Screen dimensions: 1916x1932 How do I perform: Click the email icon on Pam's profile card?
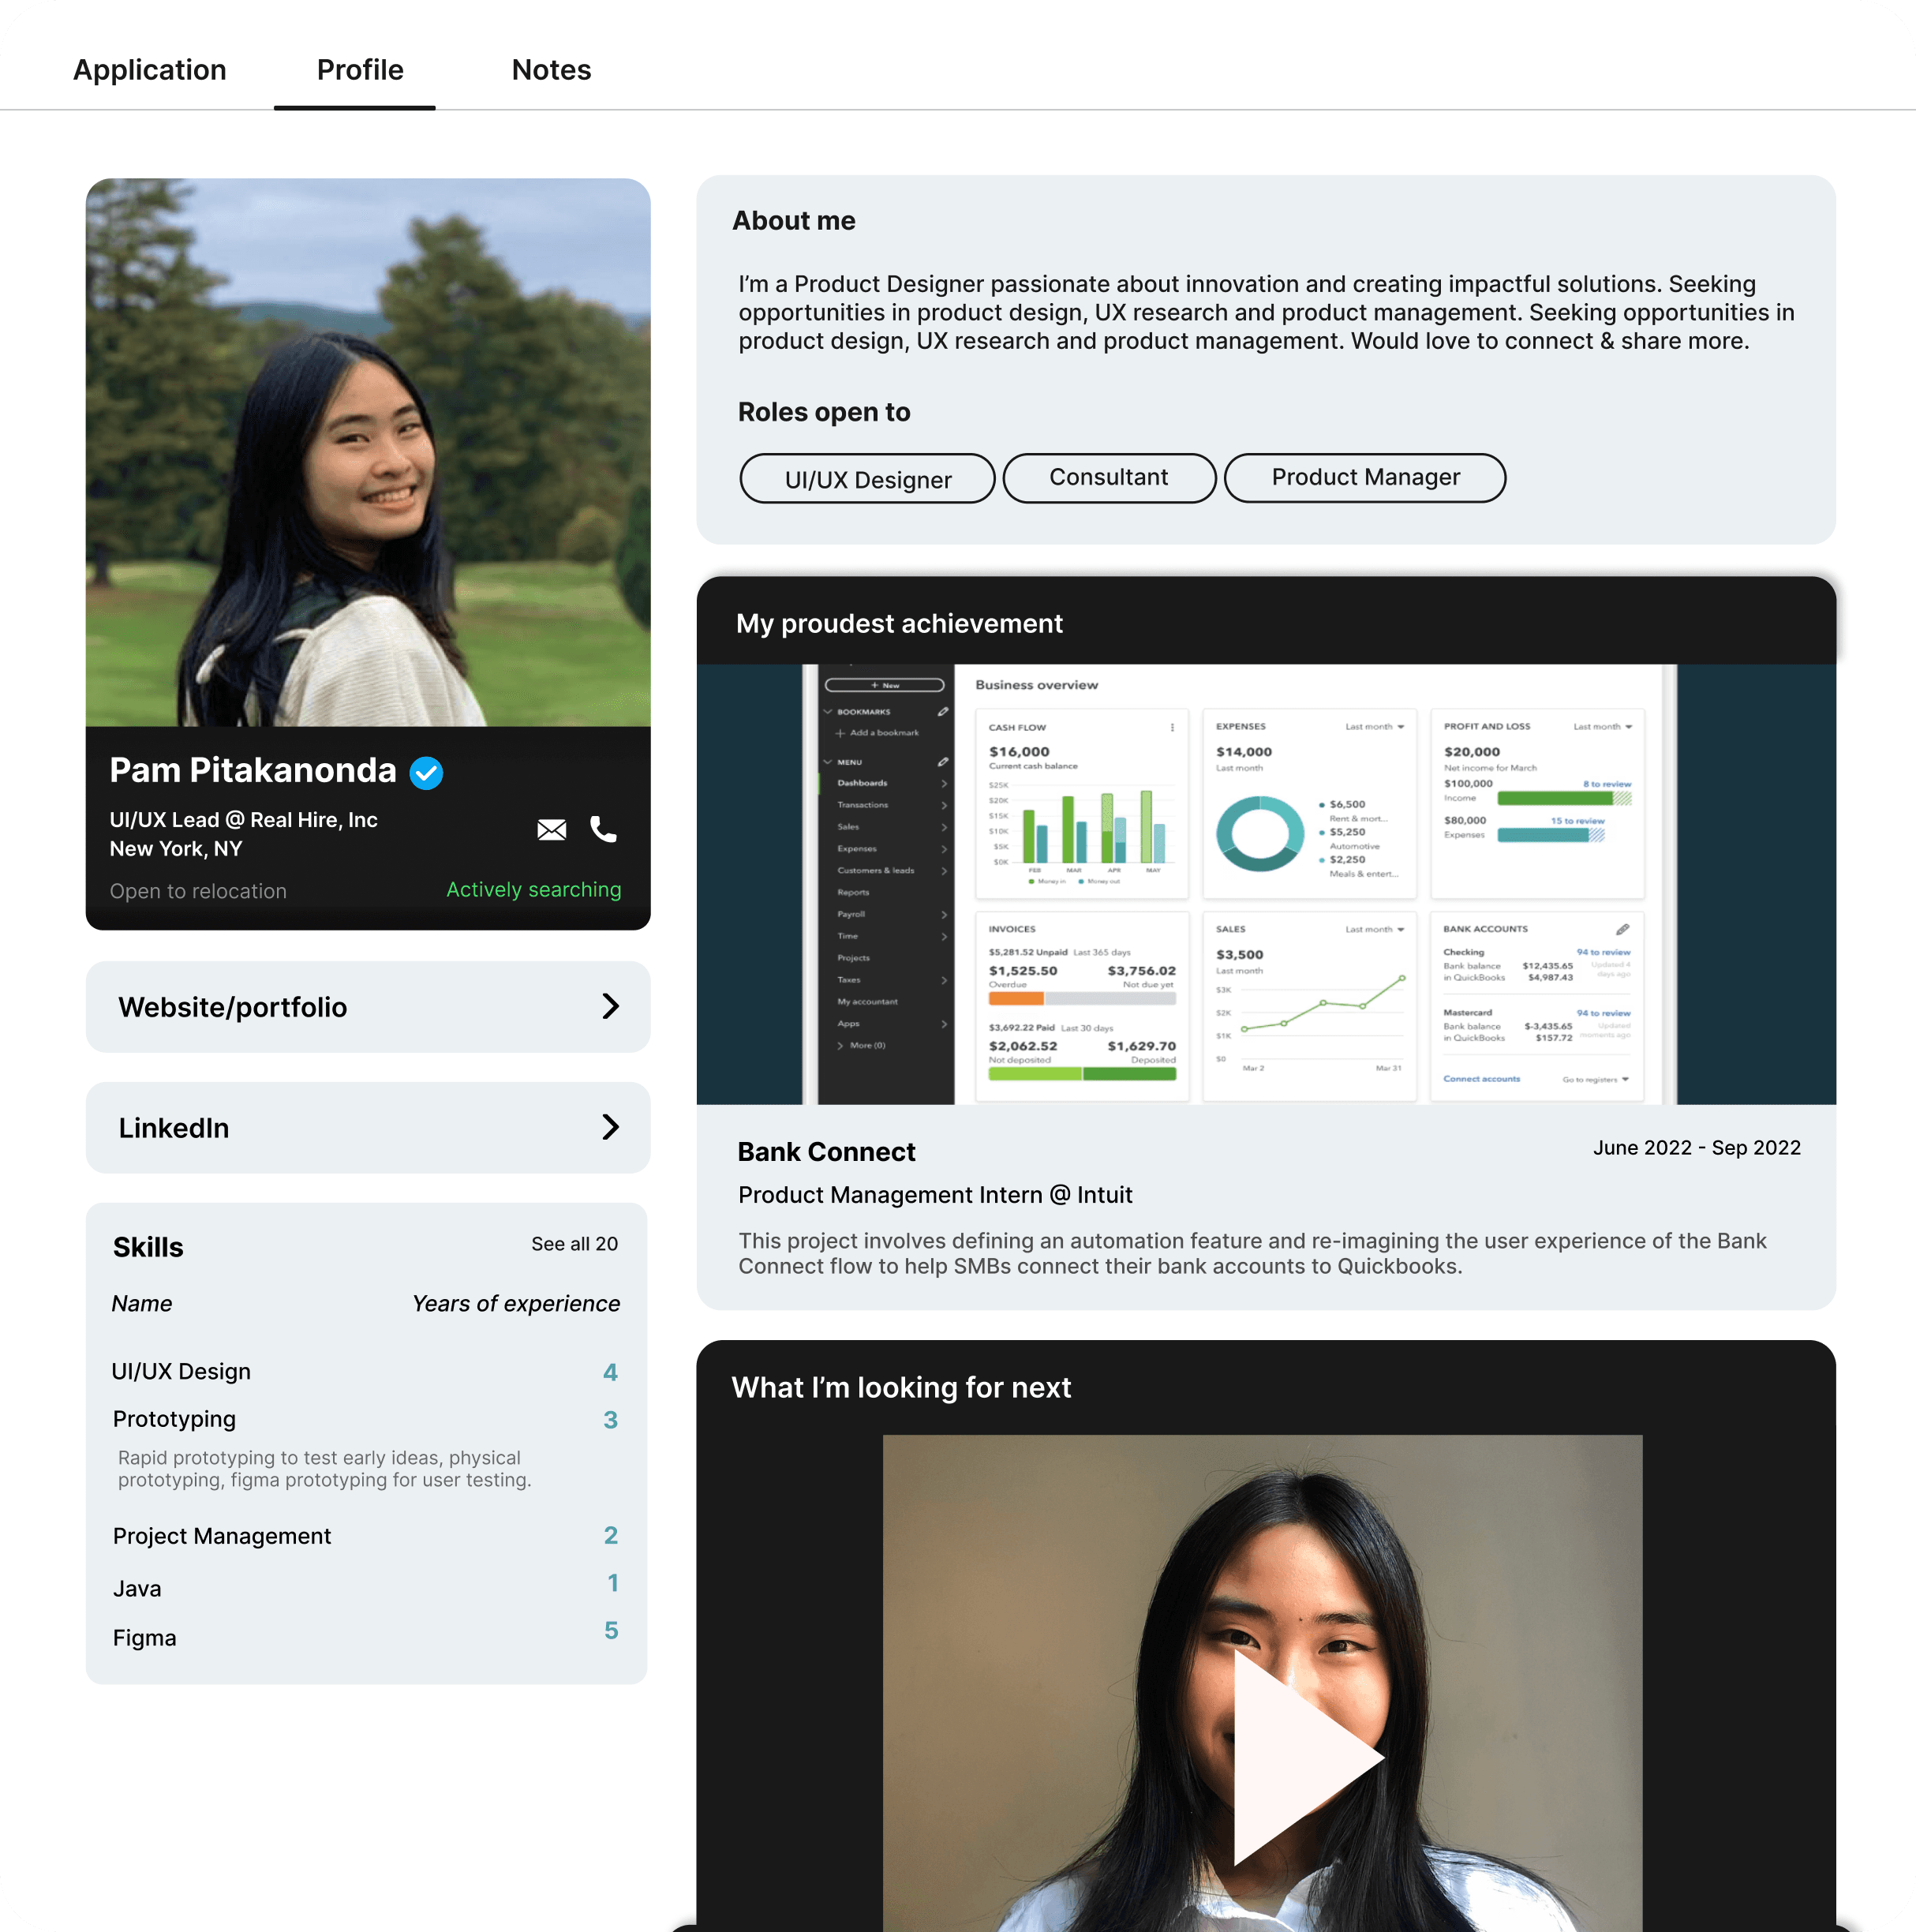[551, 830]
